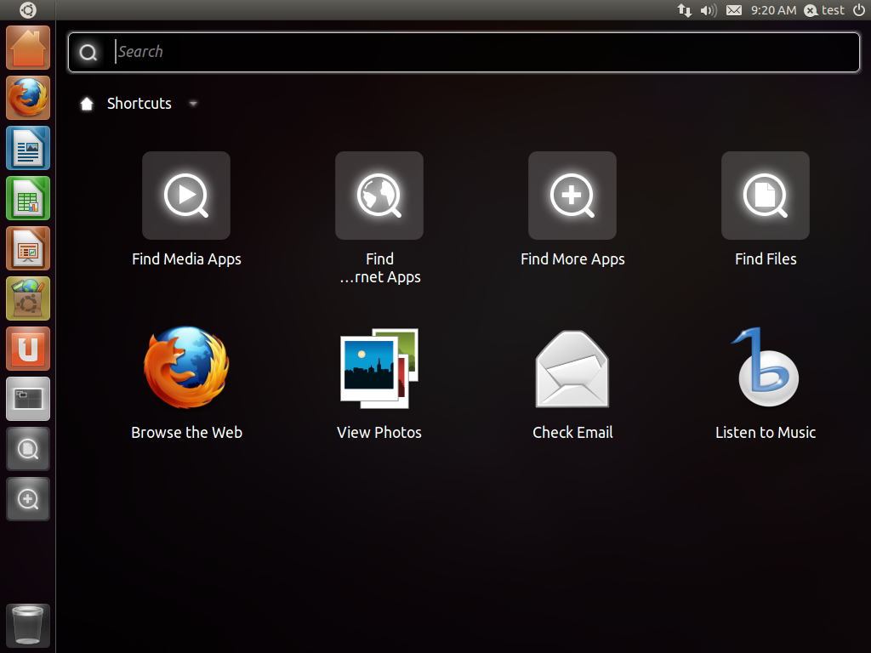Open the test user session menu

[824, 10]
